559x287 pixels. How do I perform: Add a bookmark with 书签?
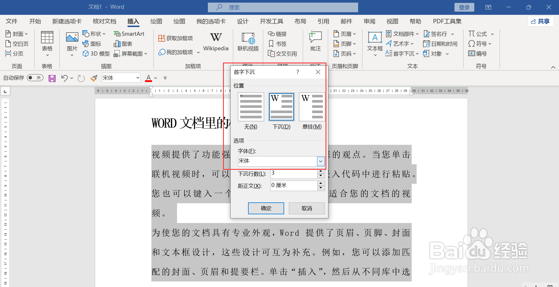pos(277,44)
